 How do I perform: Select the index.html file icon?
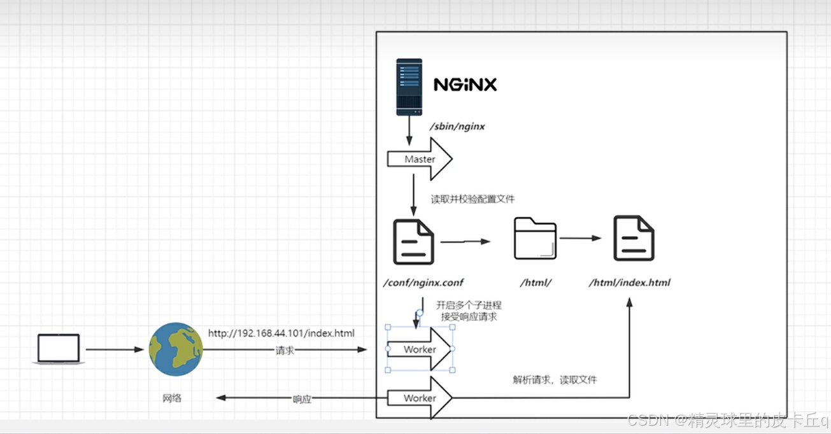coord(634,238)
